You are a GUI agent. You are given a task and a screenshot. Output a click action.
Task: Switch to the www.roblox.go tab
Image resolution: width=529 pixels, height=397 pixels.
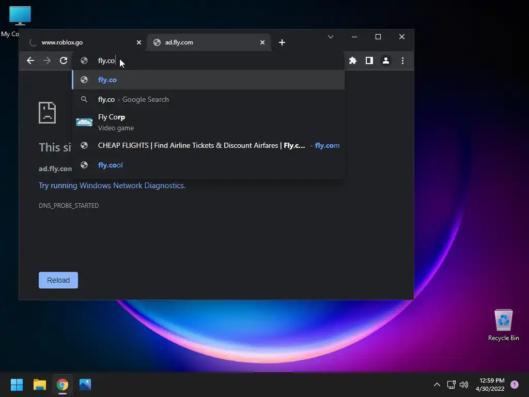(83, 42)
